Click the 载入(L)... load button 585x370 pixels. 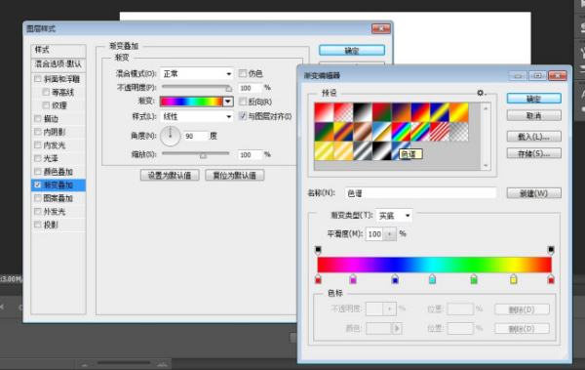(x=534, y=137)
